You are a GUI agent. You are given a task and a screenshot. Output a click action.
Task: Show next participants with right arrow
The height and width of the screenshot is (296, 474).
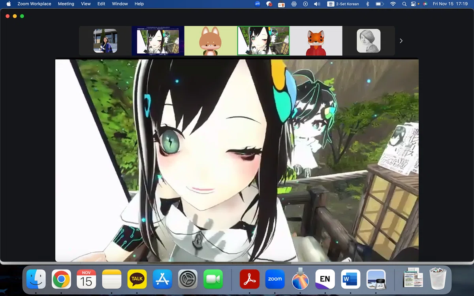401,41
